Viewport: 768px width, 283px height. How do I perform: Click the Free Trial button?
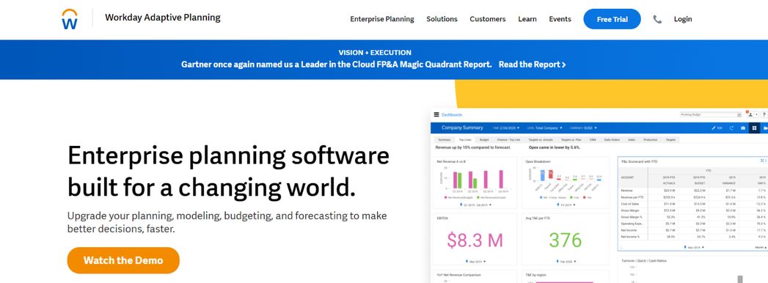point(612,19)
